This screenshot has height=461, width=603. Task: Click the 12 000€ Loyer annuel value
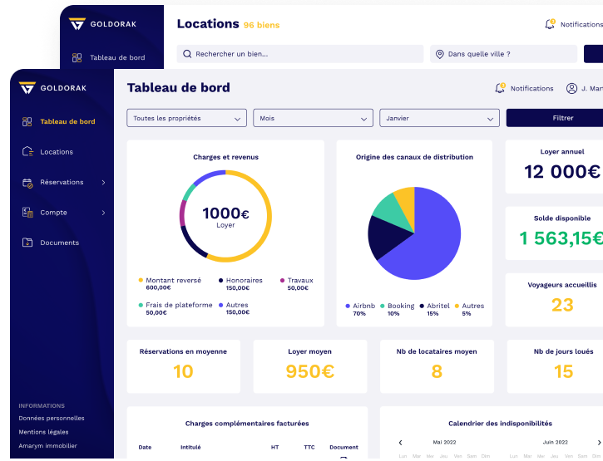pyautogui.click(x=562, y=172)
